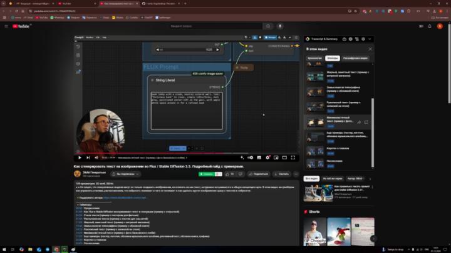
Task: Select the 'Из той же серии' chip
Action: (x=332, y=179)
